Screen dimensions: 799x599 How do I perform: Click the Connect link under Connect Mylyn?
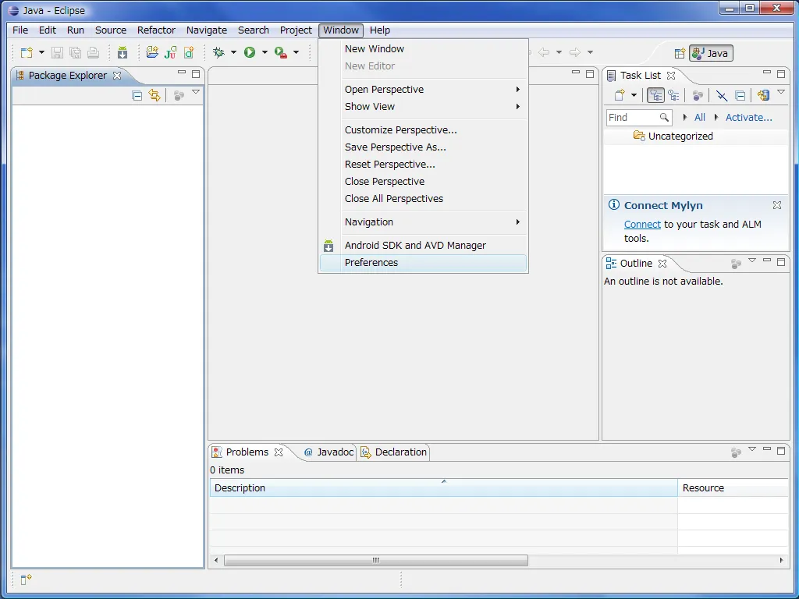(x=642, y=224)
